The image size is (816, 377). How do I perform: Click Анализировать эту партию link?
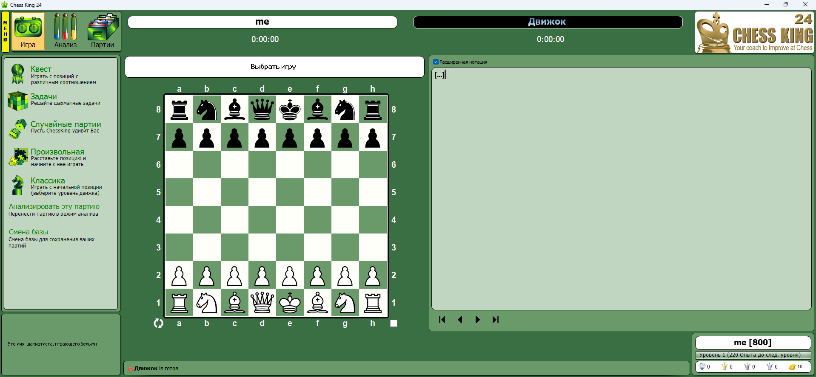(x=54, y=207)
